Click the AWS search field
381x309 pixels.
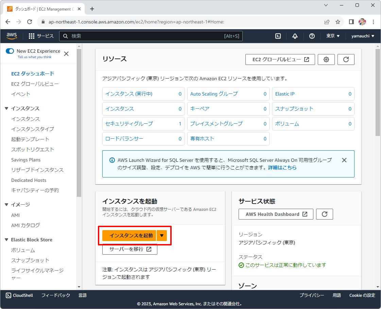(x=151, y=36)
